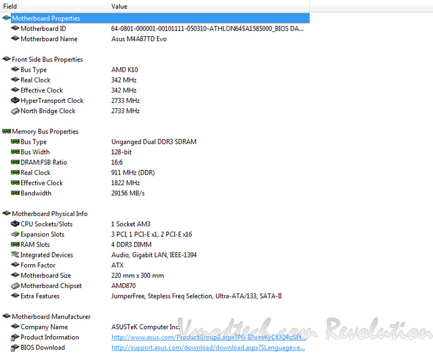The width and height of the screenshot is (433, 353).
Task: Click the JumperFree extra features value
Action: tap(196, 296)
